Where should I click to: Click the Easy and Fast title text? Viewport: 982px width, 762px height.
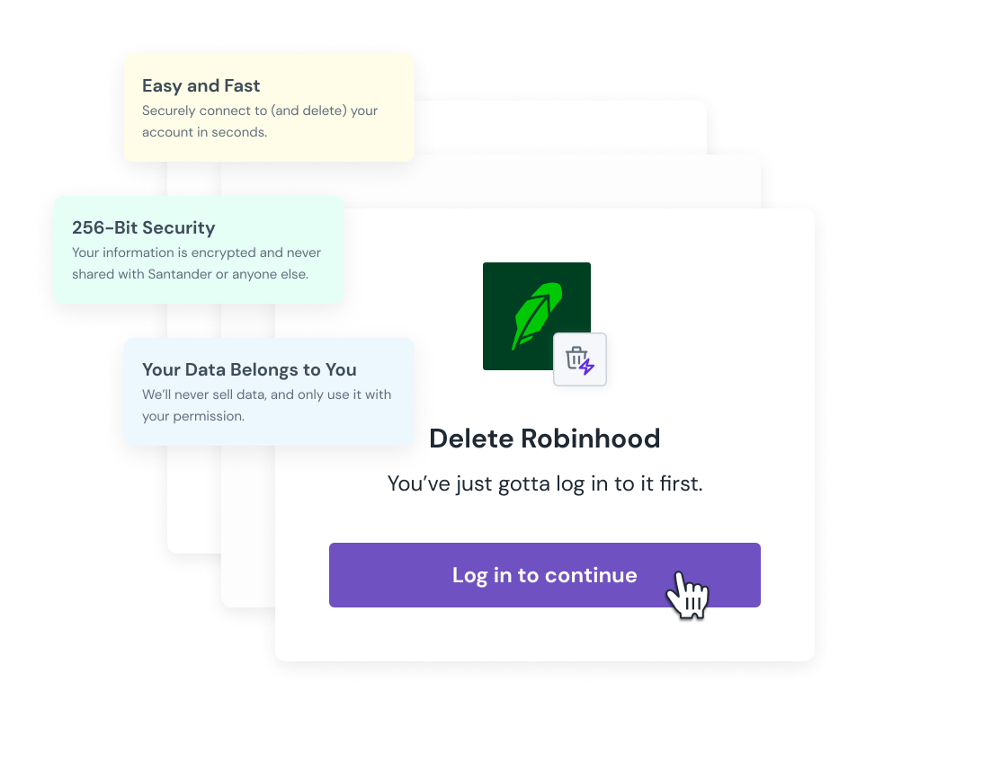click(x=201, y=85)
